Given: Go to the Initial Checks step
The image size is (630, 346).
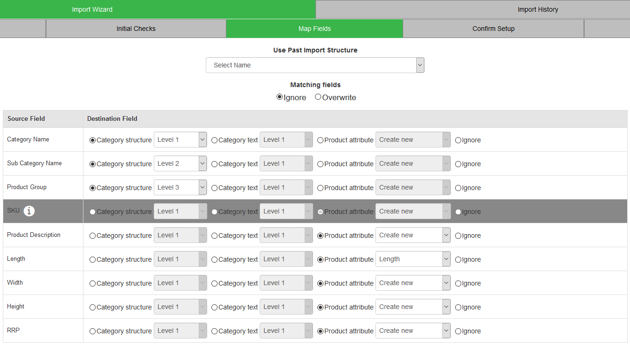Looking at the screenshot, I should (x=136, y=29).
